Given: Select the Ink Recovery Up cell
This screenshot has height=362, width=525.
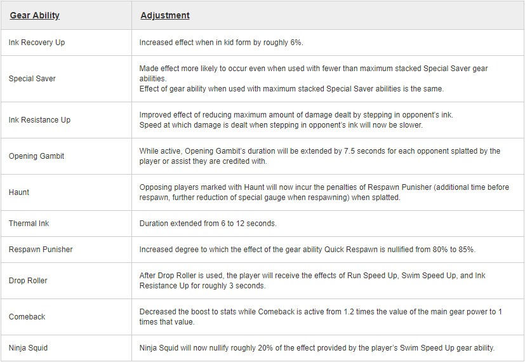Looking at the screenshot, I should pyautogui.click(x=37, y=43).
